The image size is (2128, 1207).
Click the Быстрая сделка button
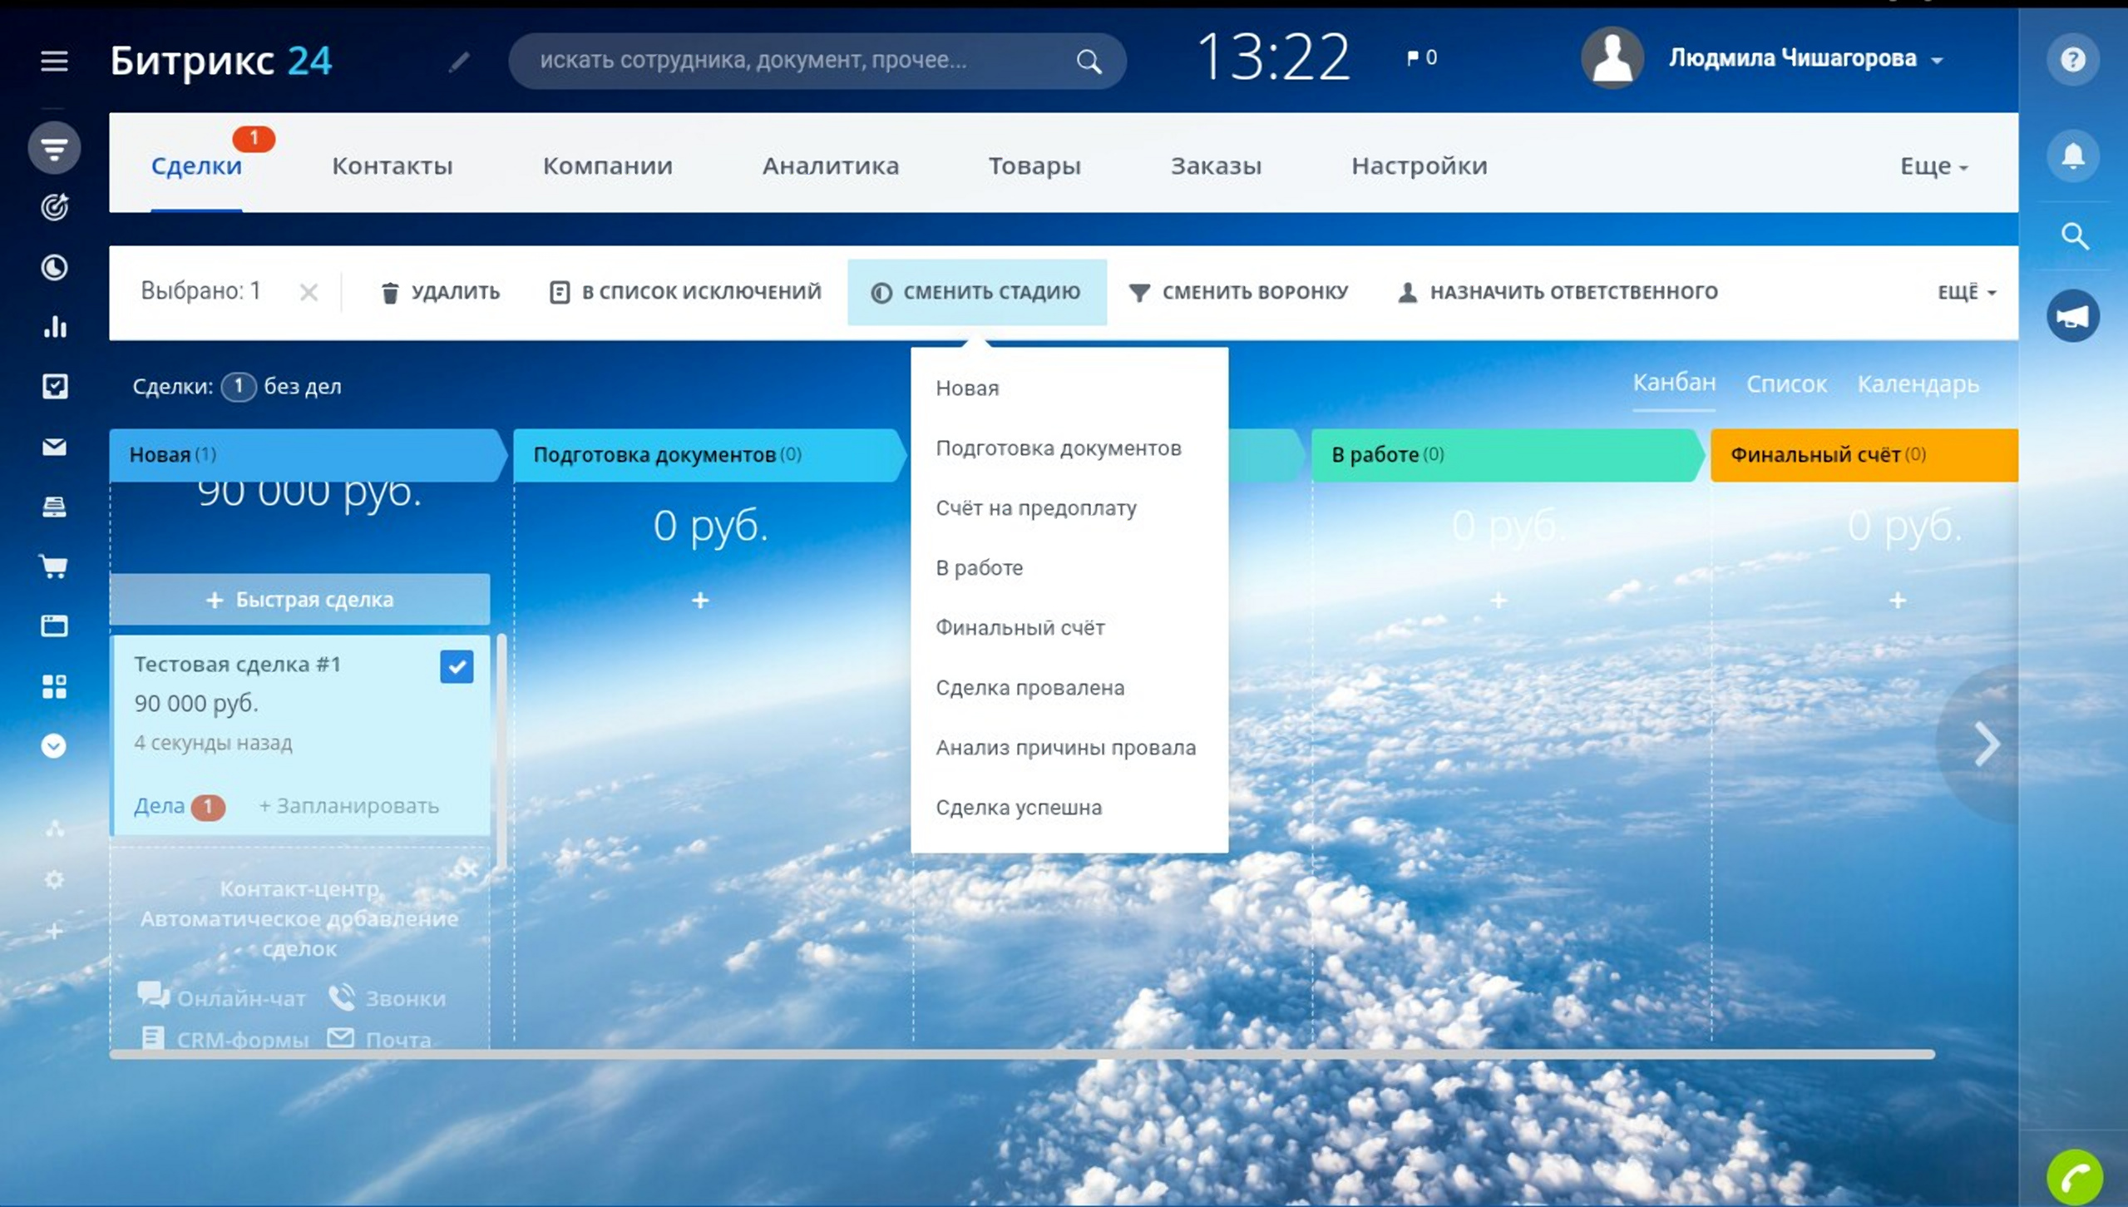[x=299, y=599]
